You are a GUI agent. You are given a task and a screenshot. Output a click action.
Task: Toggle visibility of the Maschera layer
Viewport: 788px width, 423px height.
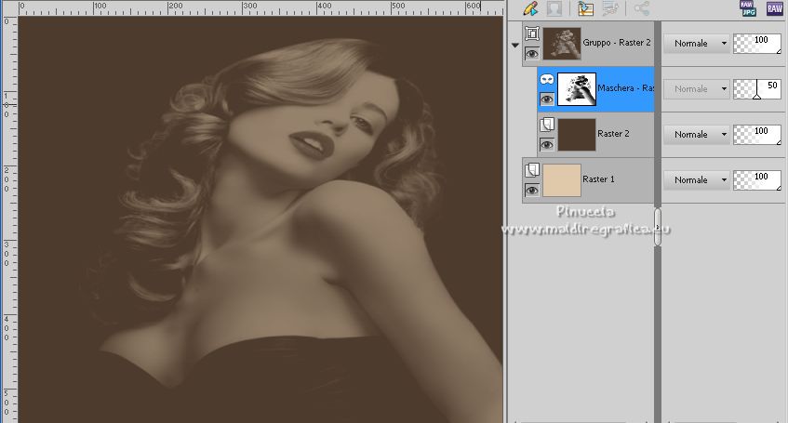pos(547,99)
